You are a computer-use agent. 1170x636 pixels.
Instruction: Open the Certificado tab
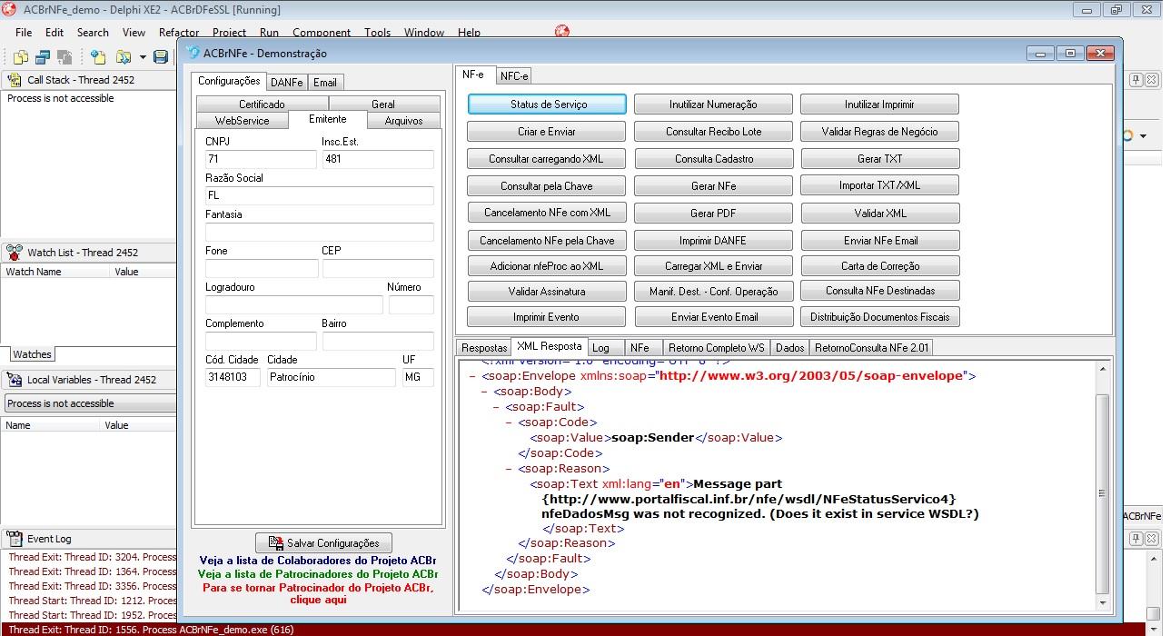[262, 104]
